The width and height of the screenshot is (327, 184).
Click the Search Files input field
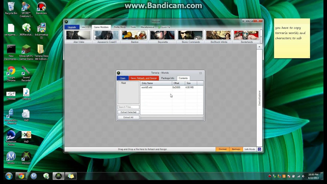click(x=129, y=107)
